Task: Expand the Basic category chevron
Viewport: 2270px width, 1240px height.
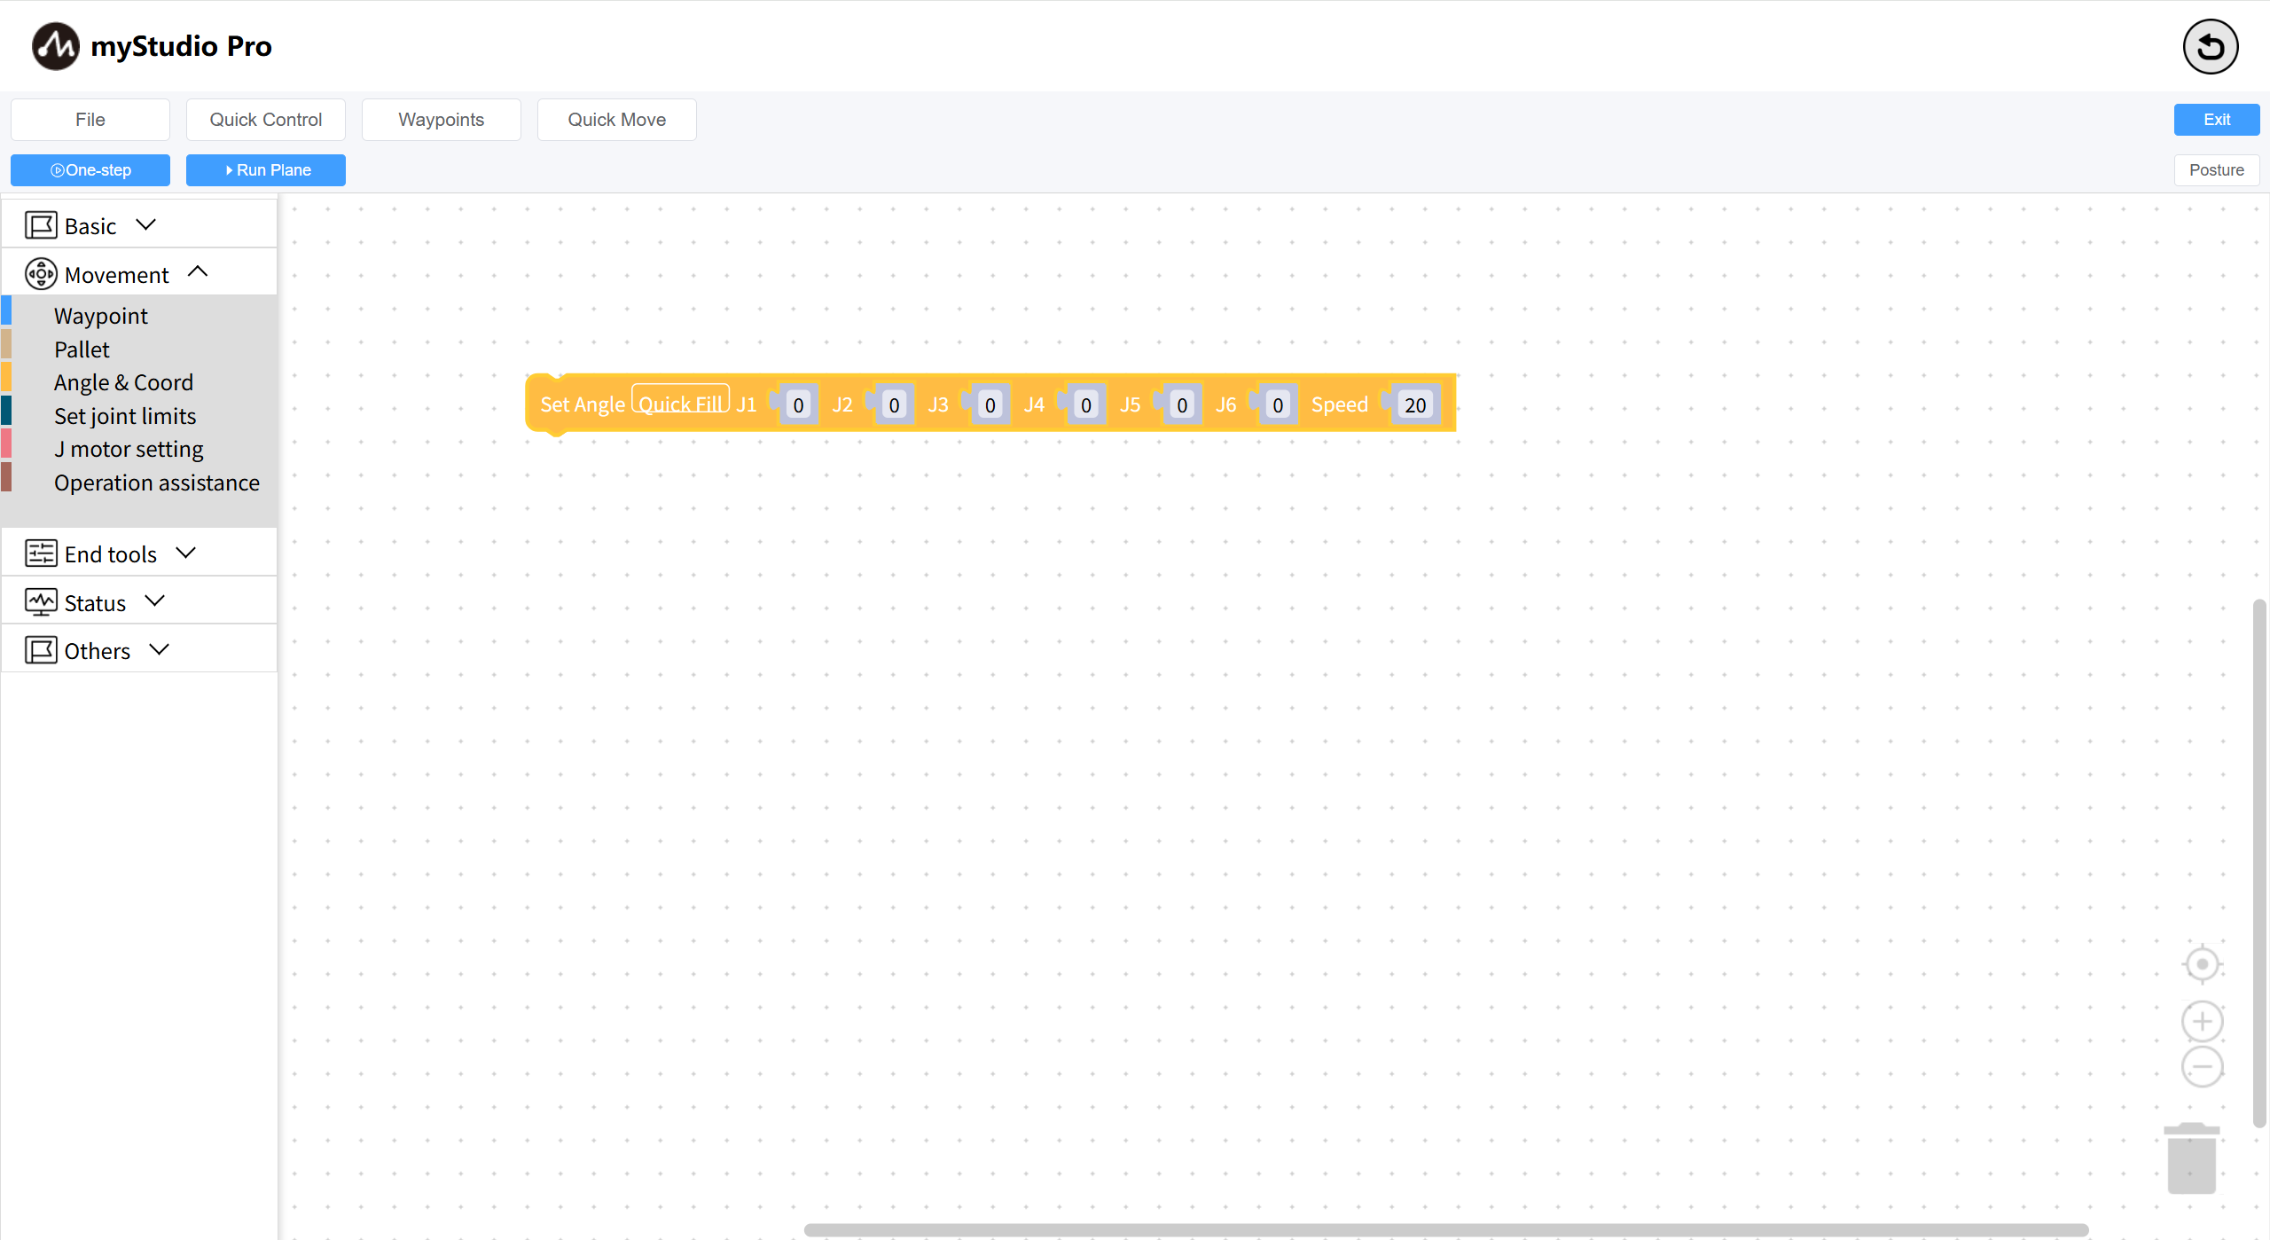Action: 146,224
